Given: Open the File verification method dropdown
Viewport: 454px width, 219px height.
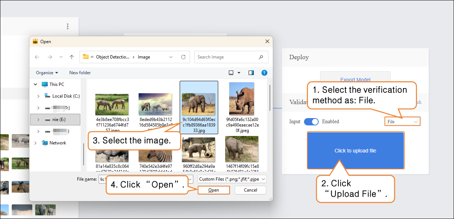Looking at the screenshot, I should pos(402,122).
